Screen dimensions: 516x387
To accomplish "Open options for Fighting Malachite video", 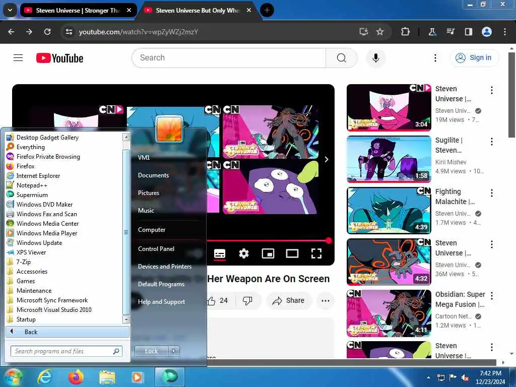I will [x=492, y=193].
